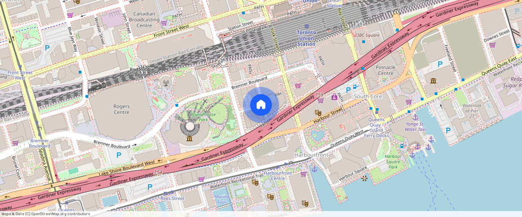Click the anchor icon beside Harbourfront
The image size is (522, 217).
point(315,169)
